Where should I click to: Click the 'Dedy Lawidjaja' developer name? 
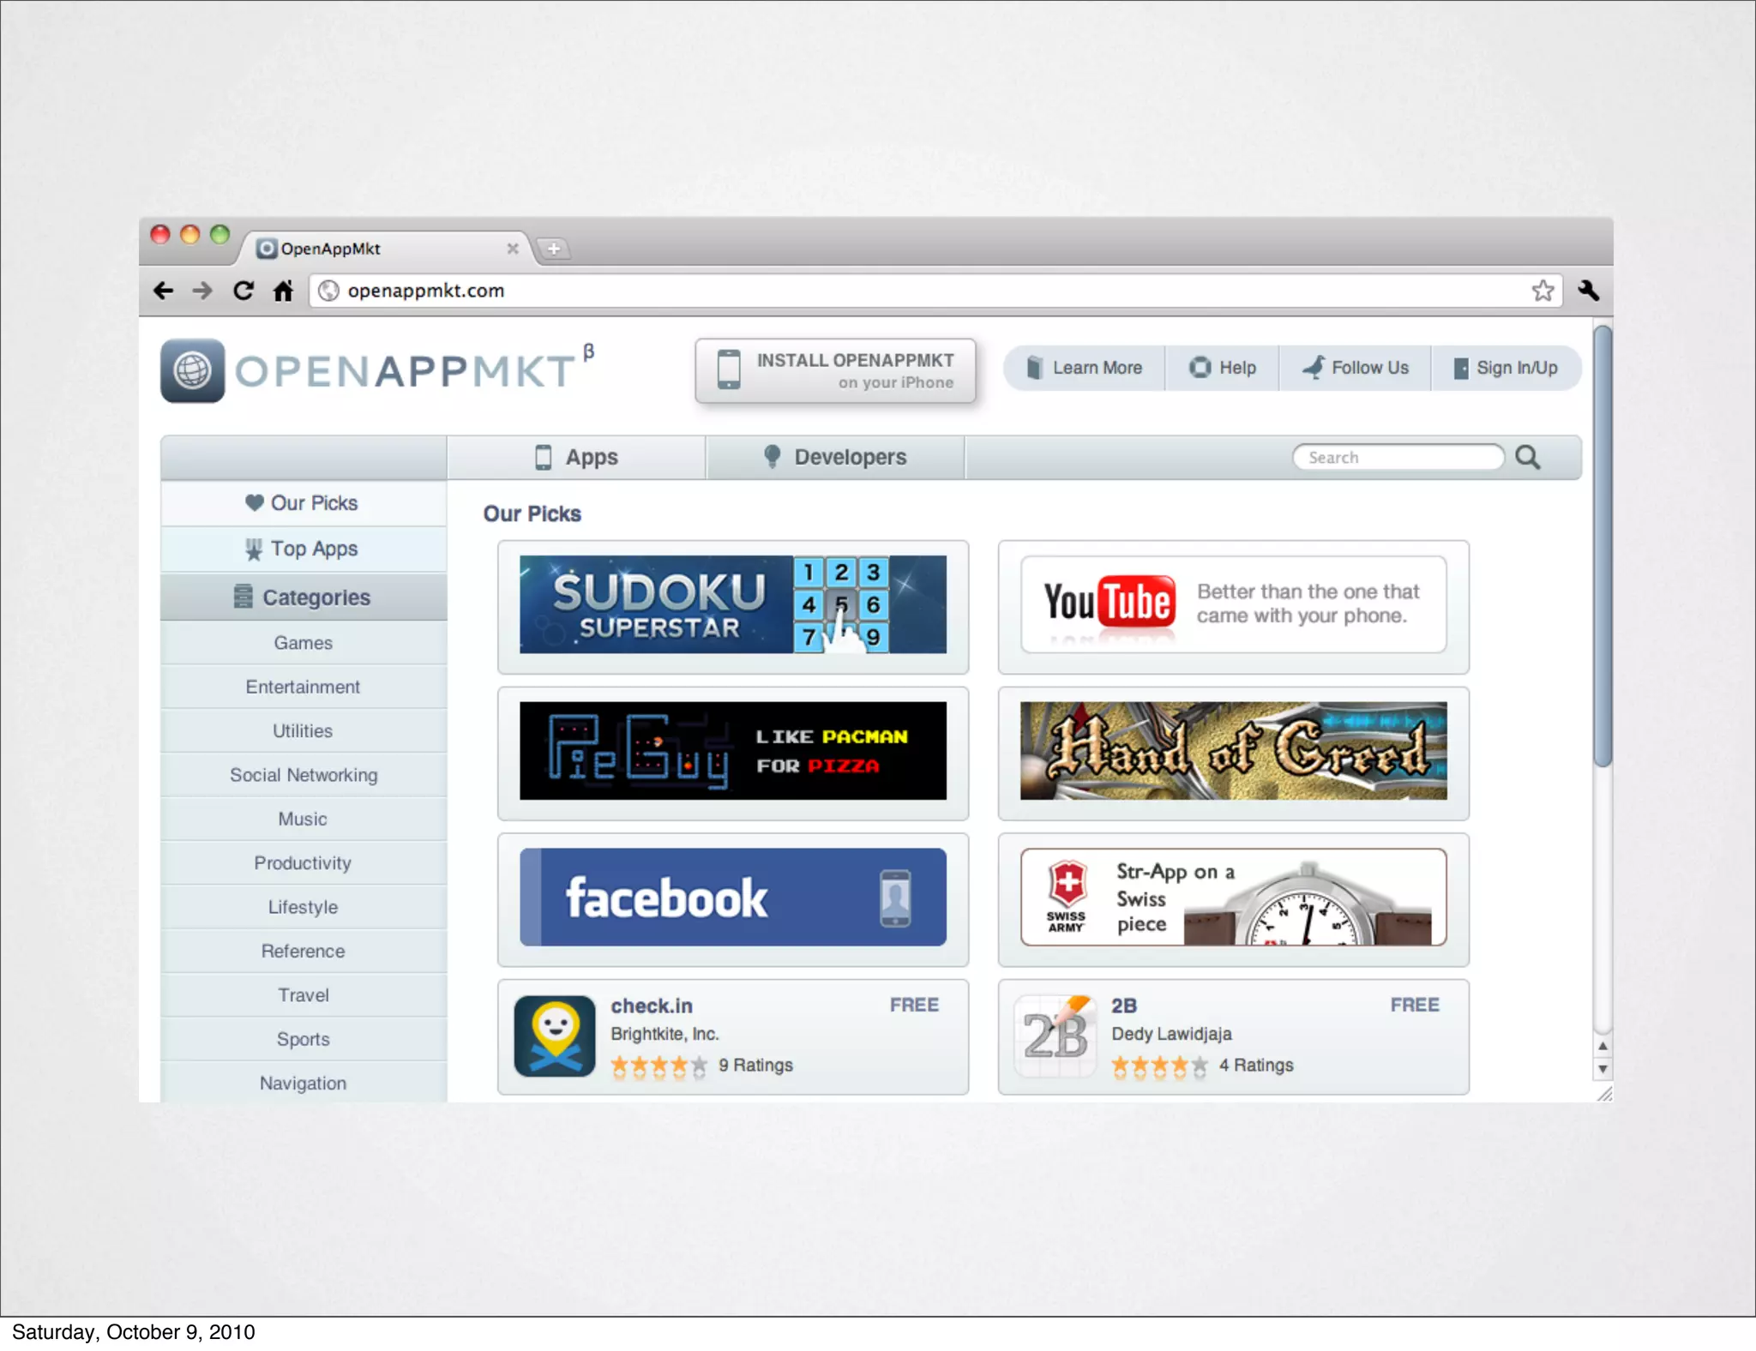[x=1171, y=1034]
